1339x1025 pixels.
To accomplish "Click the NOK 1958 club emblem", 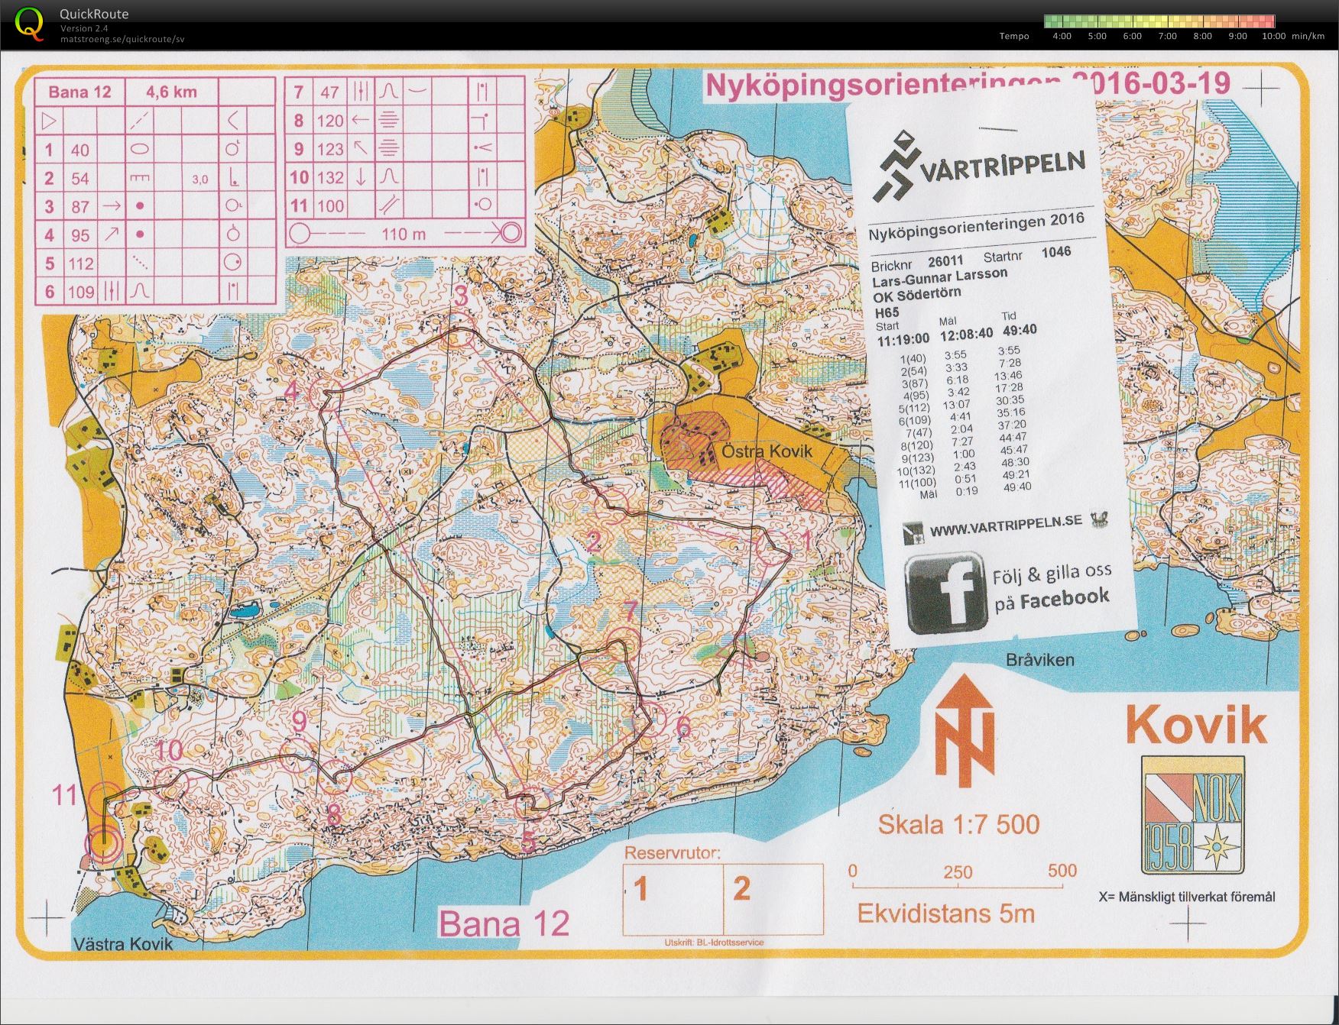I will tap(1192, 815).
